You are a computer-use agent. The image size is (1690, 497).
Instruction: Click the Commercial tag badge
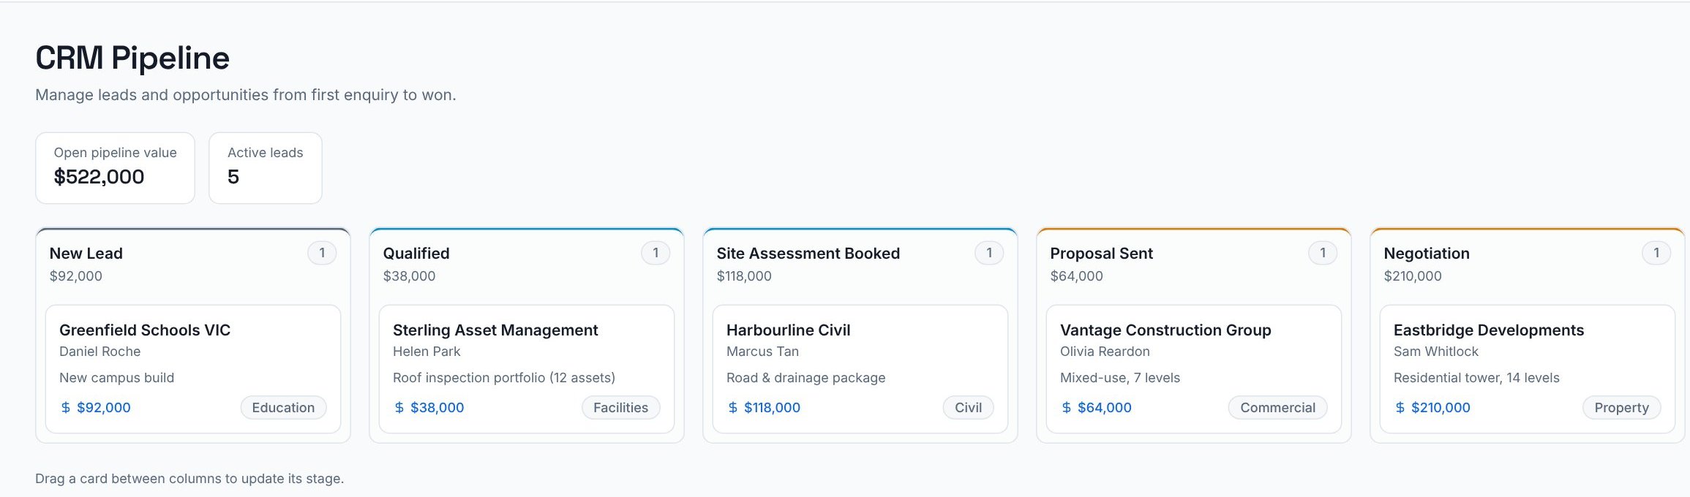tap(1277, 408)
